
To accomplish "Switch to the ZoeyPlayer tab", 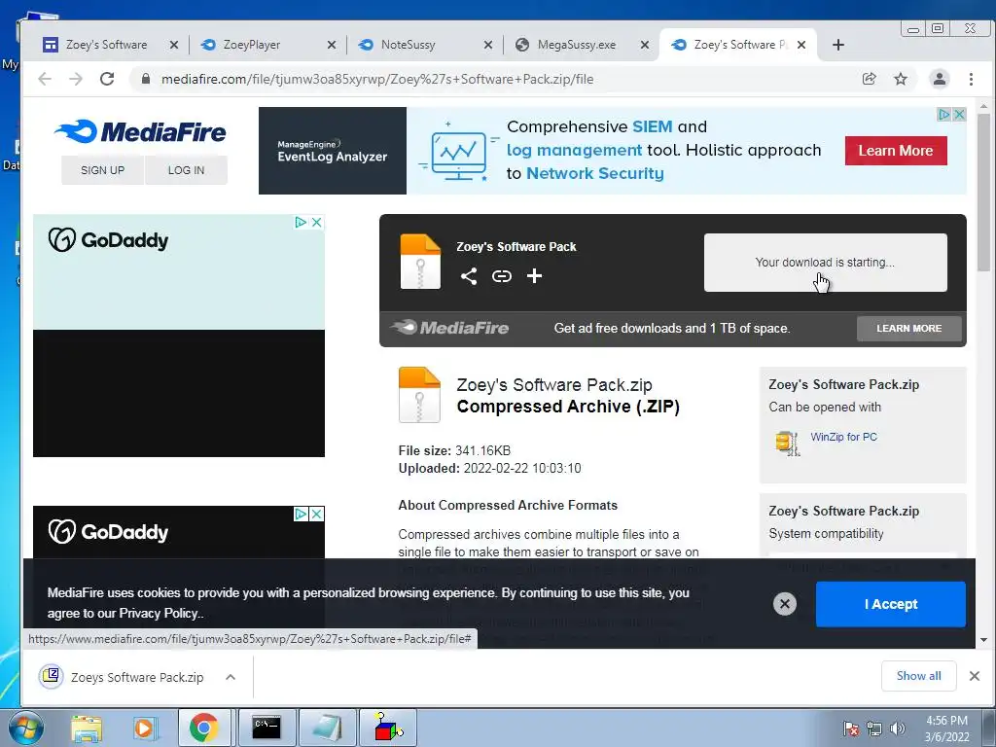I will coord(252,45).
